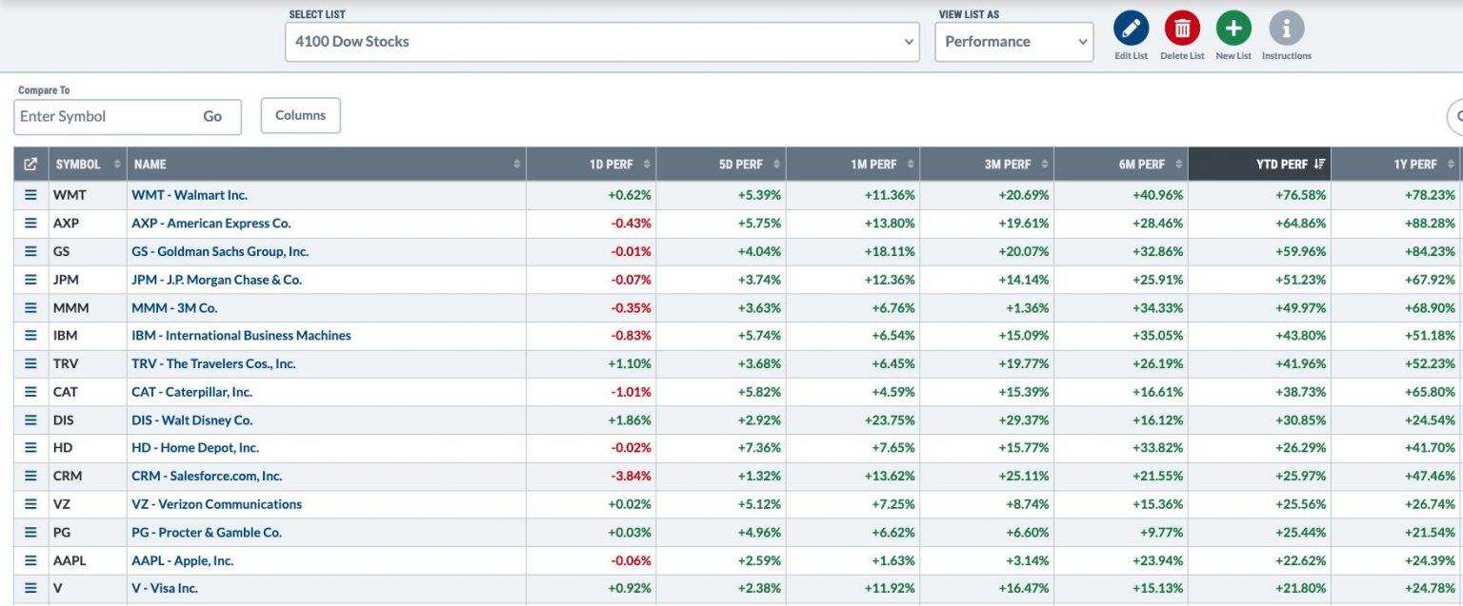Viewport: 1463px width, 606px height.
Task: Open the row menu icon for GS
Action: [x=30, y=252]
